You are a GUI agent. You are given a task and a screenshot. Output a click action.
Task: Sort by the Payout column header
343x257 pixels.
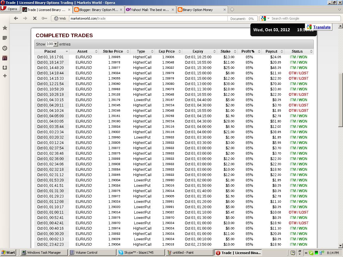click(273, 51)
